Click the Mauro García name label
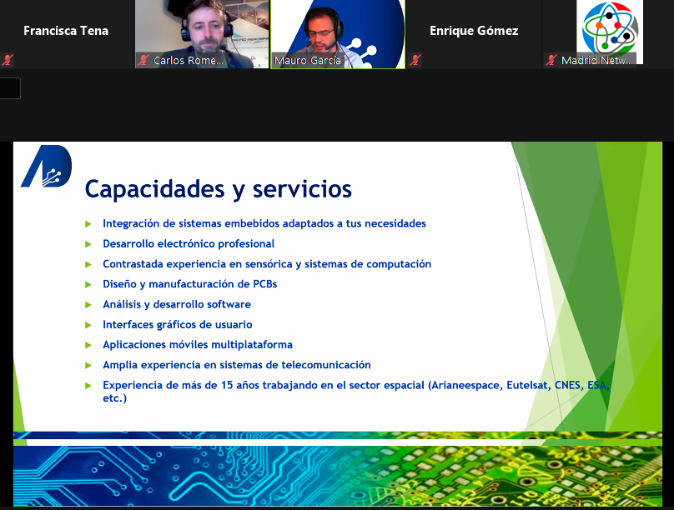674x510 pixels. coord(308,61)
